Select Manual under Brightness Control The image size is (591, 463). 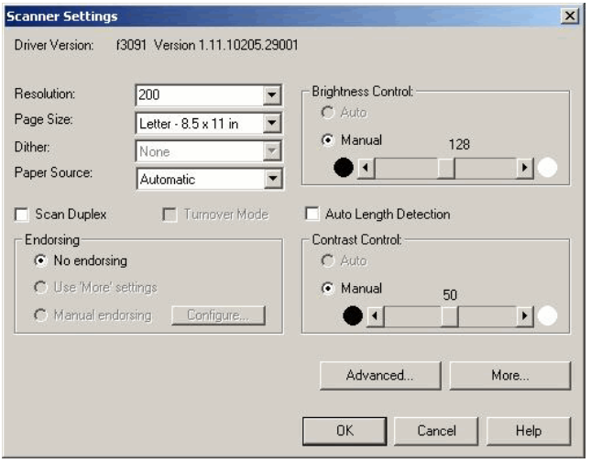click(x=328, y=141)
